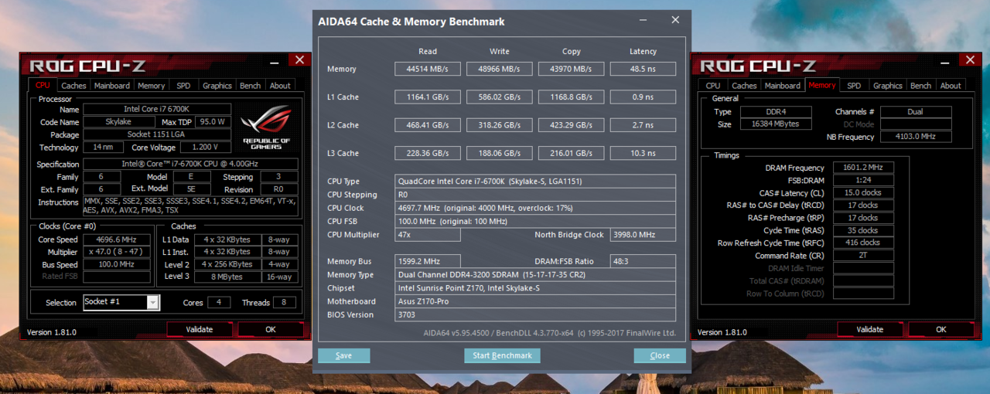Click Validate in left CPU-Z window
The height and width of the screenshot is (394, 990).
[200, 329]
